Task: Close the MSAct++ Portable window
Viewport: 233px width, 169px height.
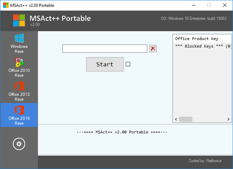Action: tap(224, 5)
